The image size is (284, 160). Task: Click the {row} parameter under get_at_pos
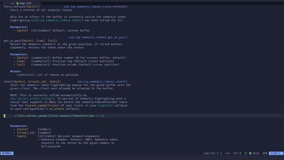point(21,61)
